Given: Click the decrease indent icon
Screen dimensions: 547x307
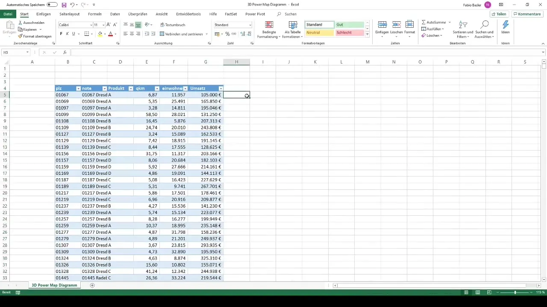Looking at the screenshot, I should pos(147,34).
